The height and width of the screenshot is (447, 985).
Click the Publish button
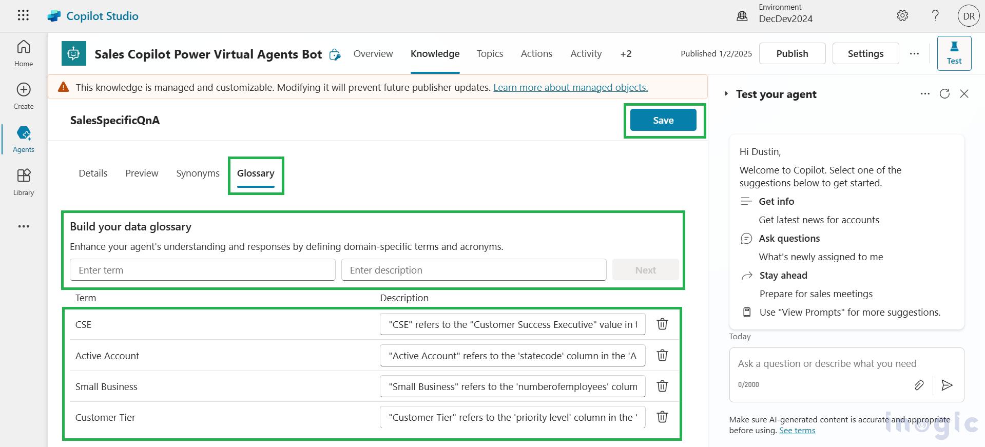pos(792,53)
